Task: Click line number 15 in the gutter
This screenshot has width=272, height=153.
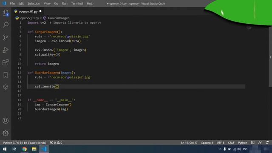Action: 20,86
